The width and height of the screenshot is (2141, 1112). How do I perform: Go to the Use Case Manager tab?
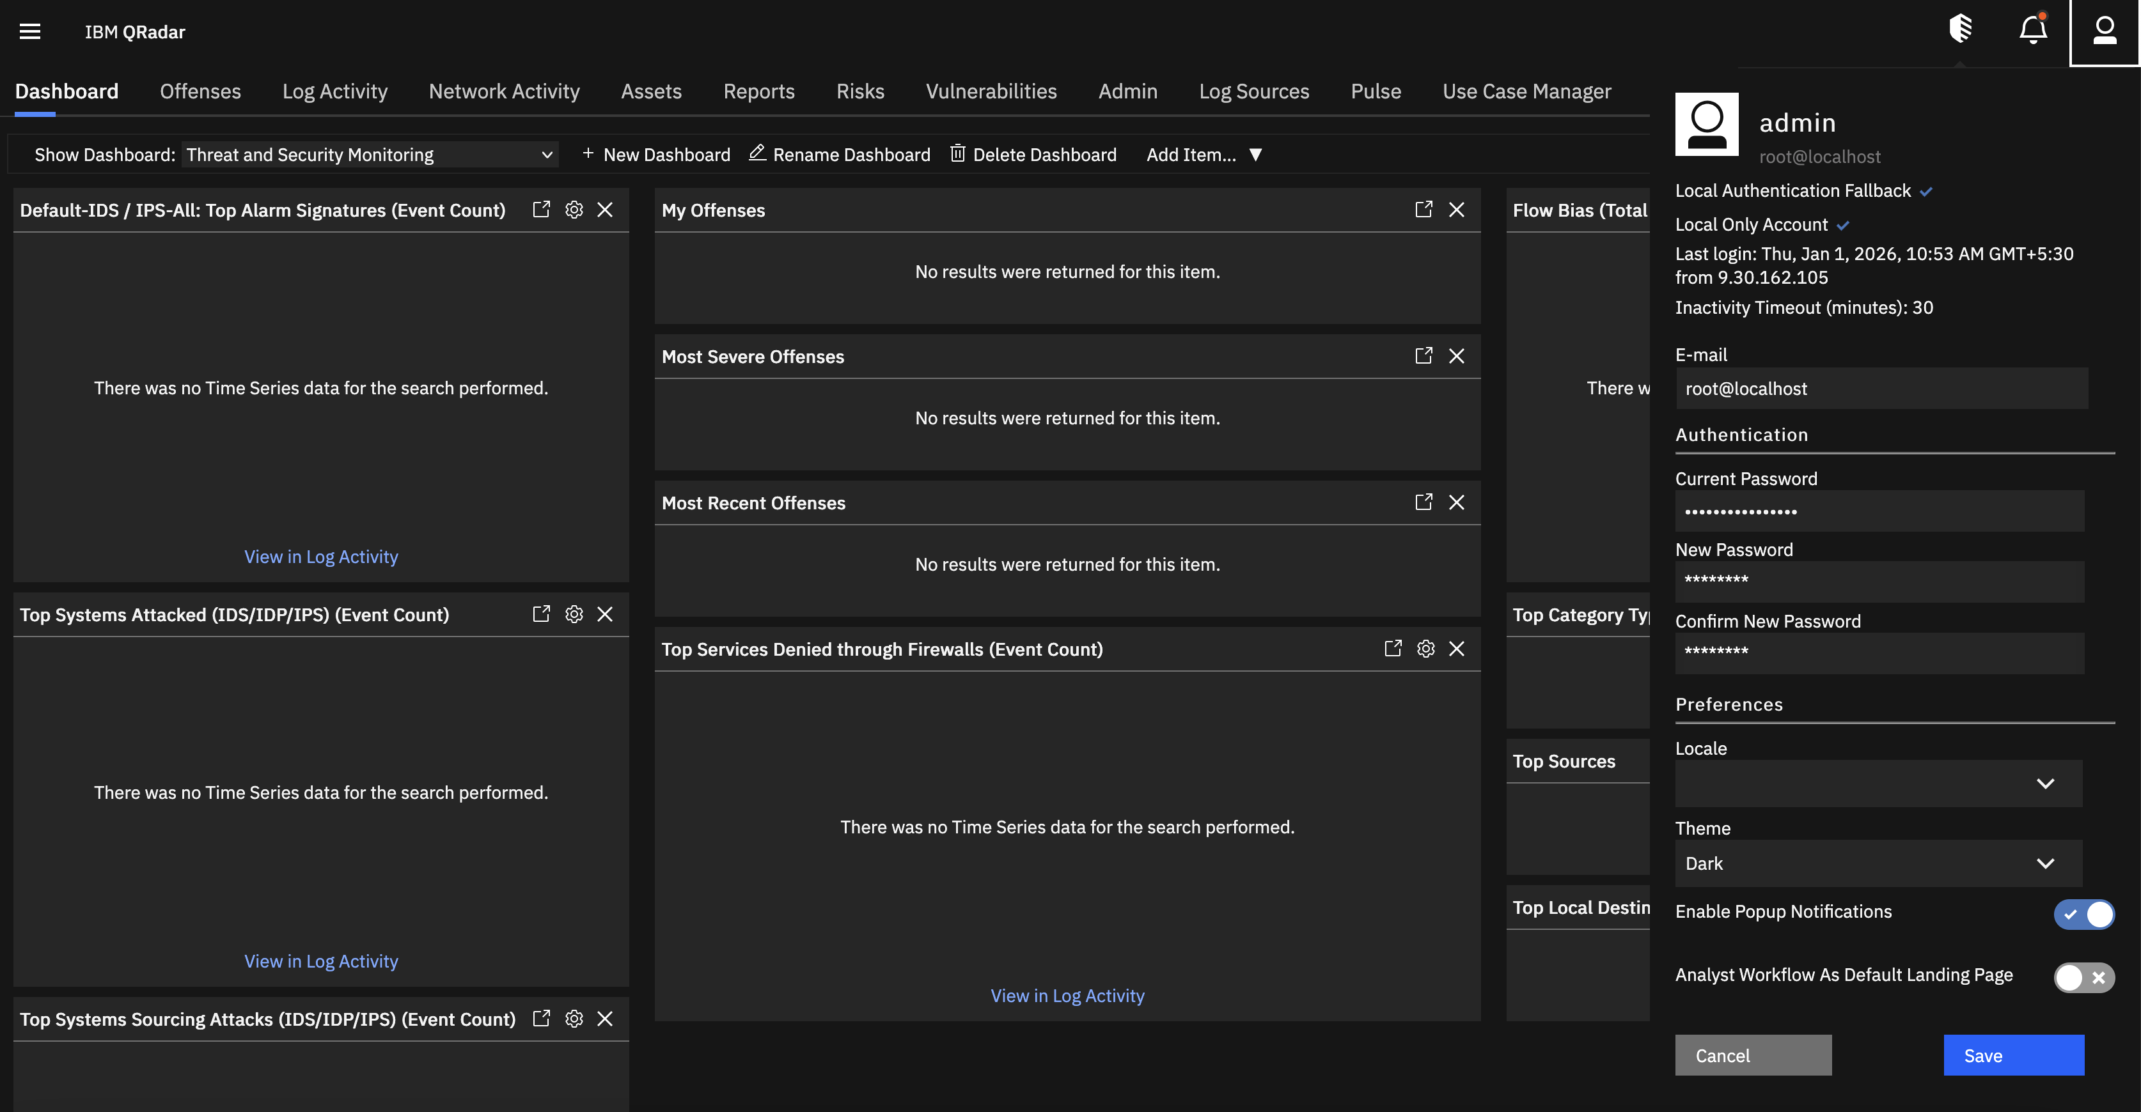pyautogui.click(x=1526, y=91)
